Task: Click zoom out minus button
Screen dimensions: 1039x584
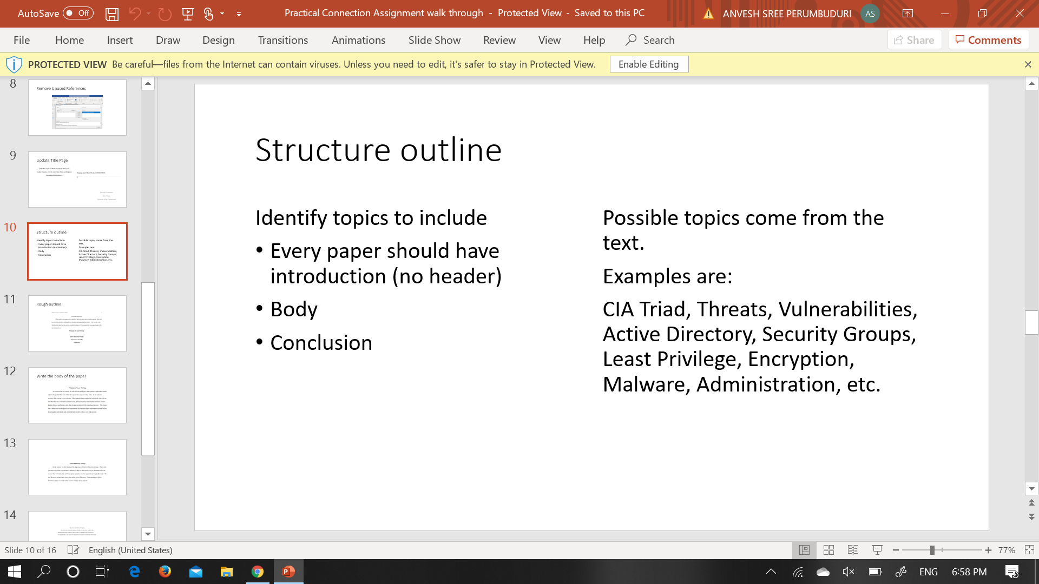Action: (x=896, y=550)
